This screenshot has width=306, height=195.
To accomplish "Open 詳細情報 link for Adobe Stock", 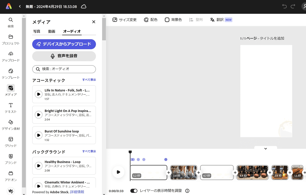I will pos(77,192).
